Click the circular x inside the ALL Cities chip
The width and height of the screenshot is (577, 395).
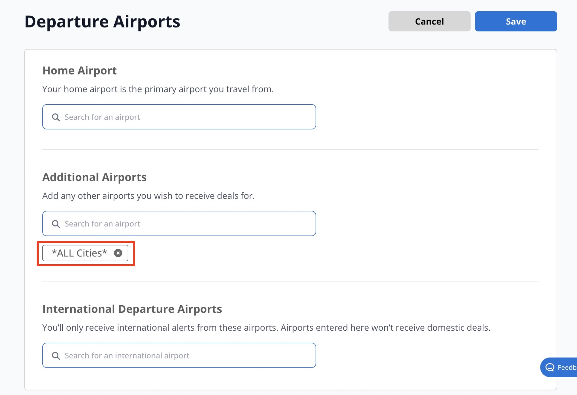point(118,253)
